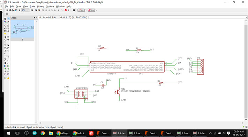Click the first service toolbar button

click(x=81, y=10)
